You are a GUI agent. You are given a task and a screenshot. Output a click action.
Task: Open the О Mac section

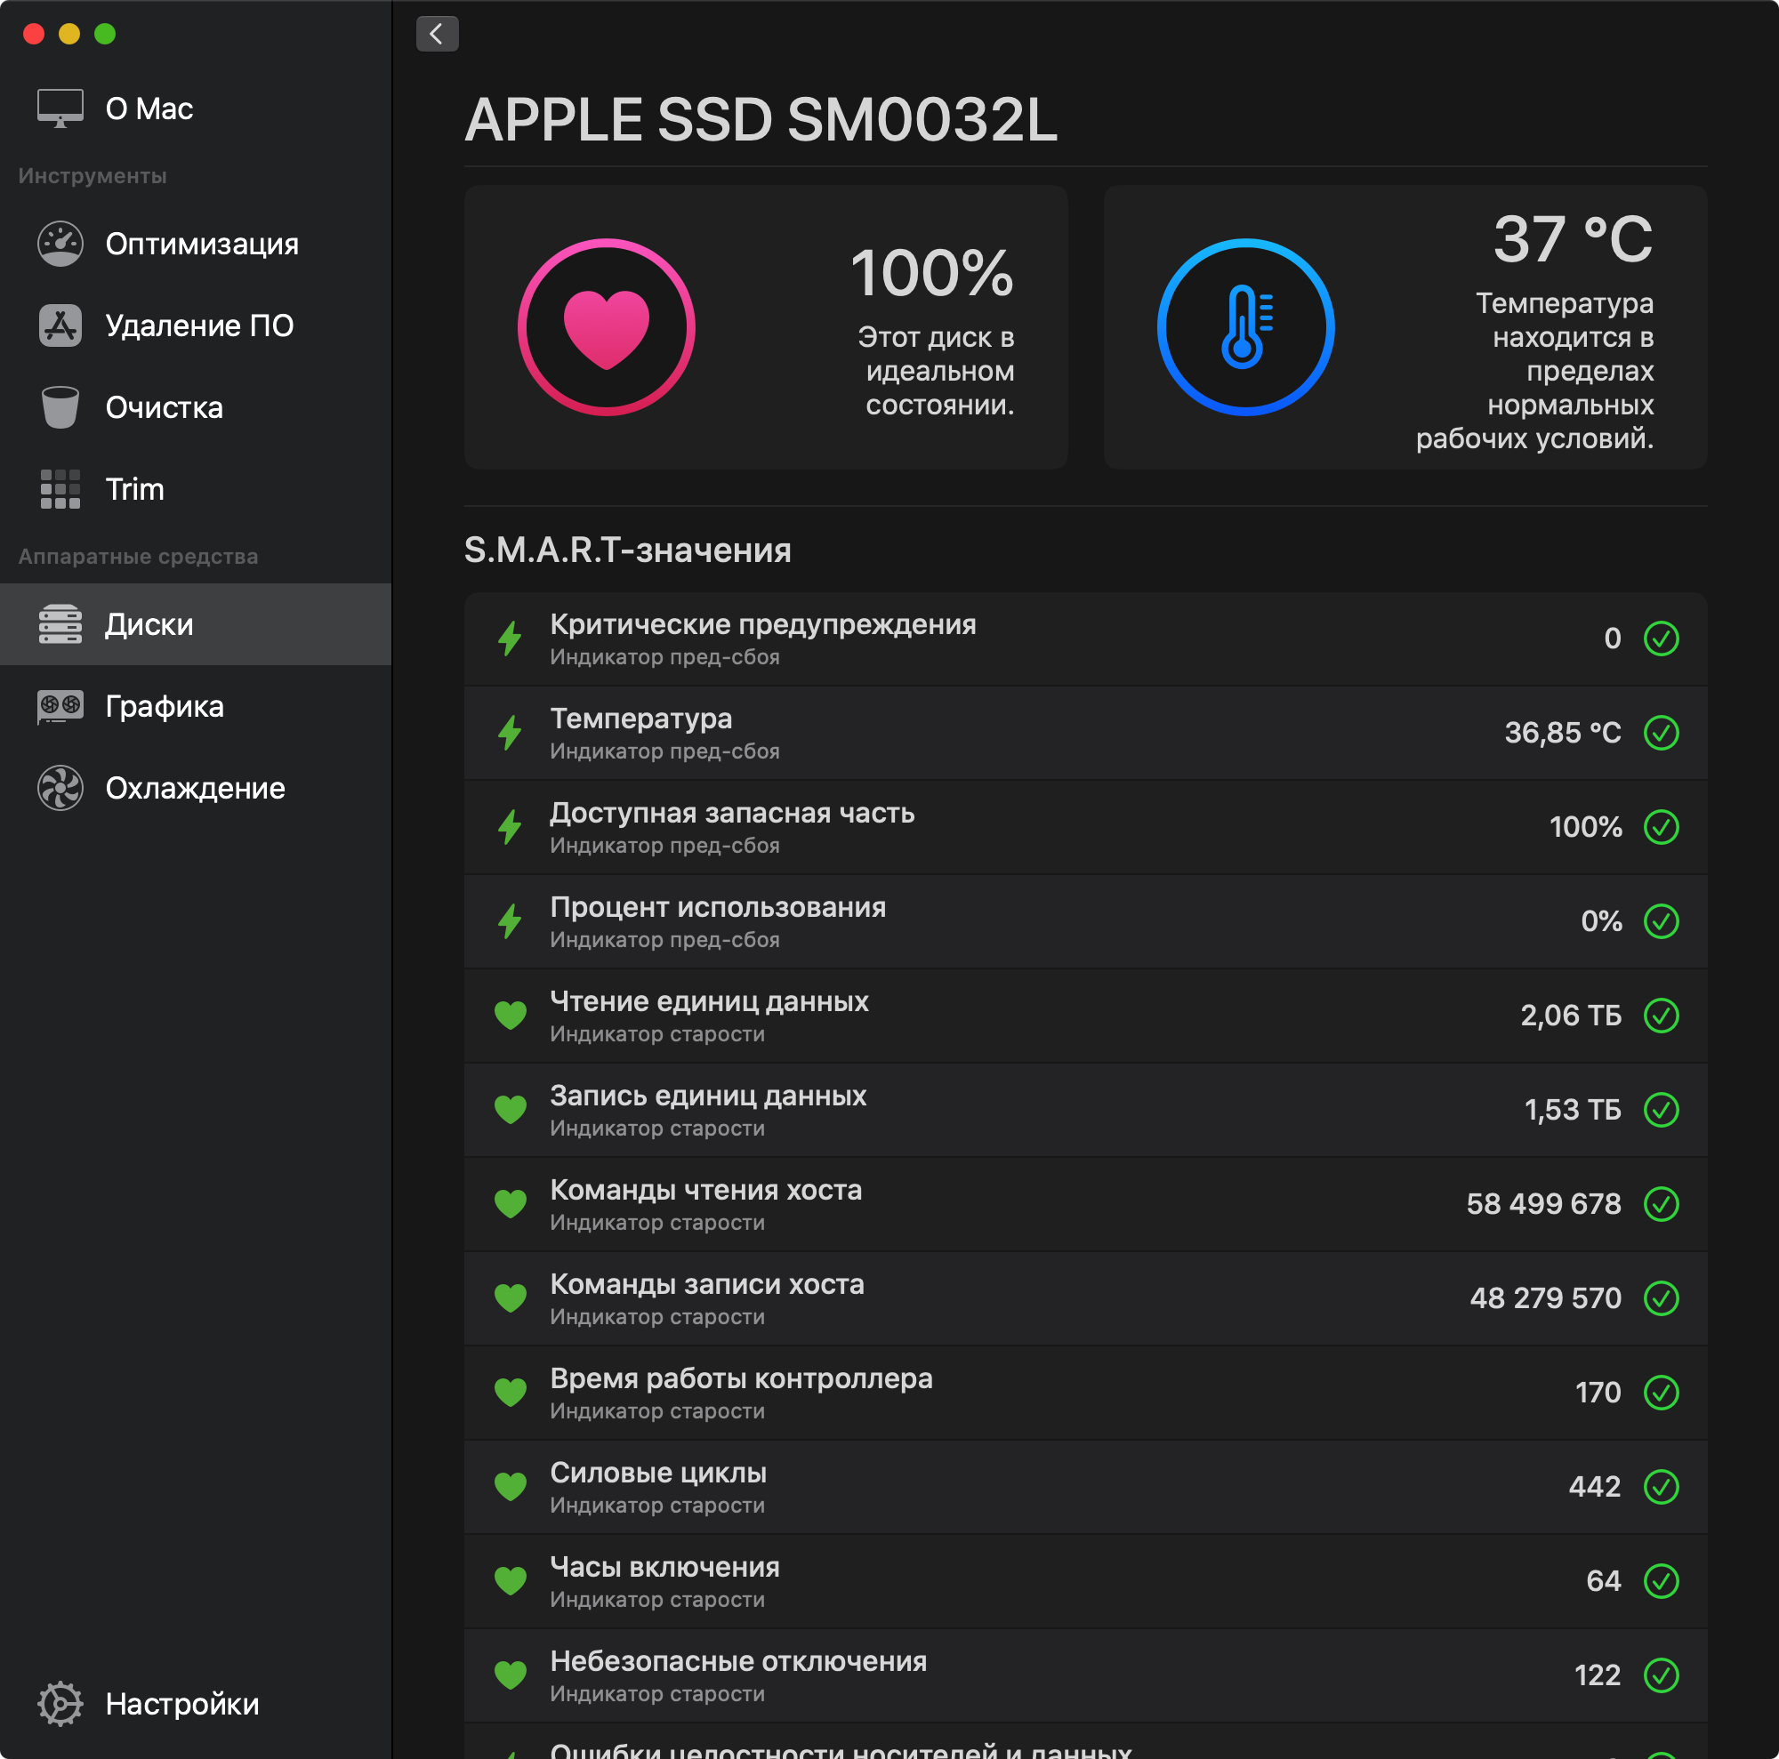tap(148, 108)
